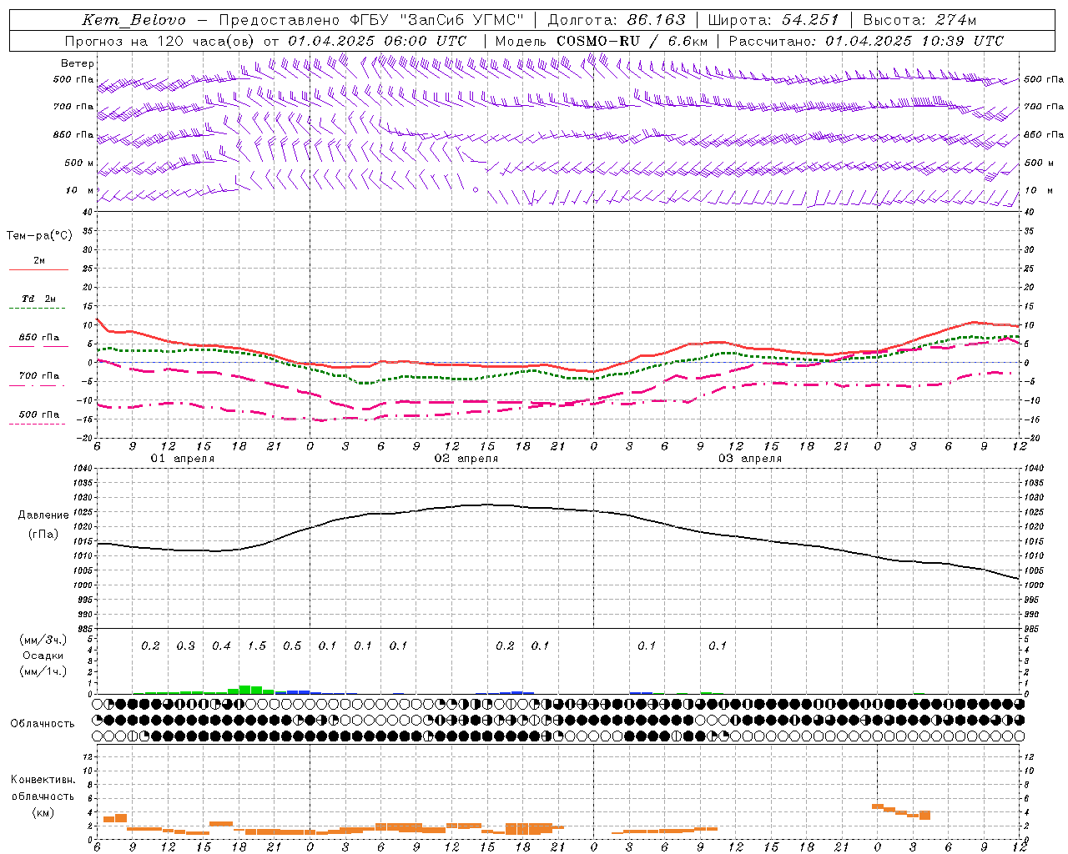
Task: Click the calm wind circle in 10 м row
Action: 476,190
